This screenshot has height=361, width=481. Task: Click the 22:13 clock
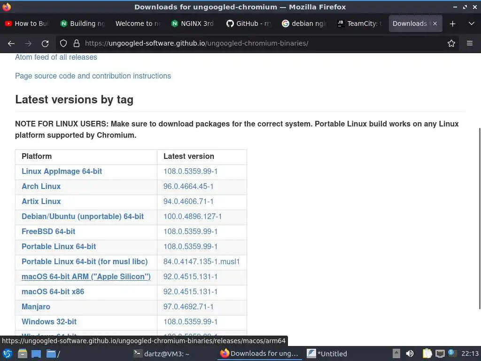pos(470,353)
